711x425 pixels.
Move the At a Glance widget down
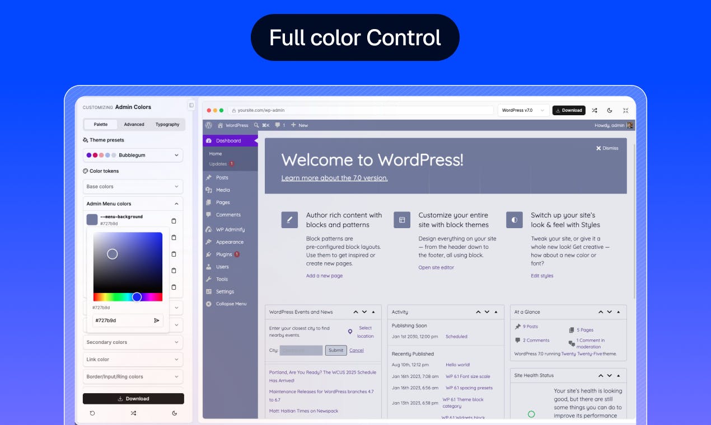click(x=610, y=312)
